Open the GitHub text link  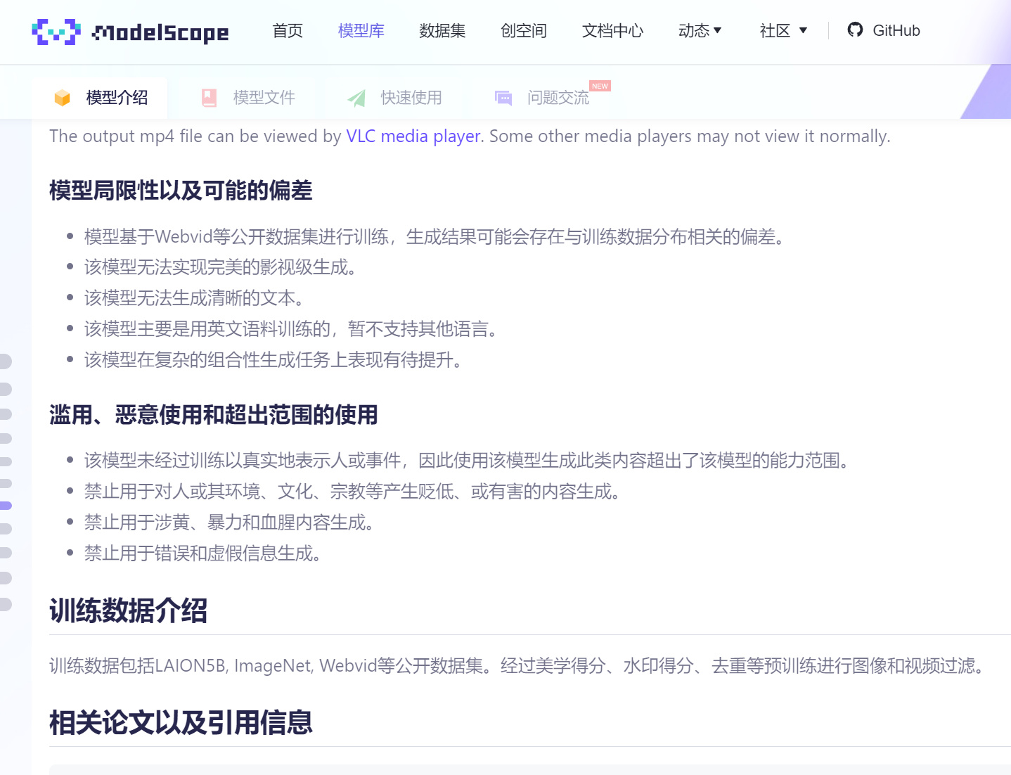[896, 30]
